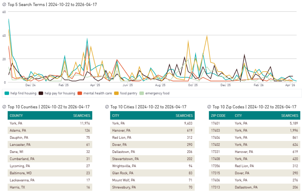Hide the 'food pantry' series via legend
Screen dimensions: 302x193
128,93
